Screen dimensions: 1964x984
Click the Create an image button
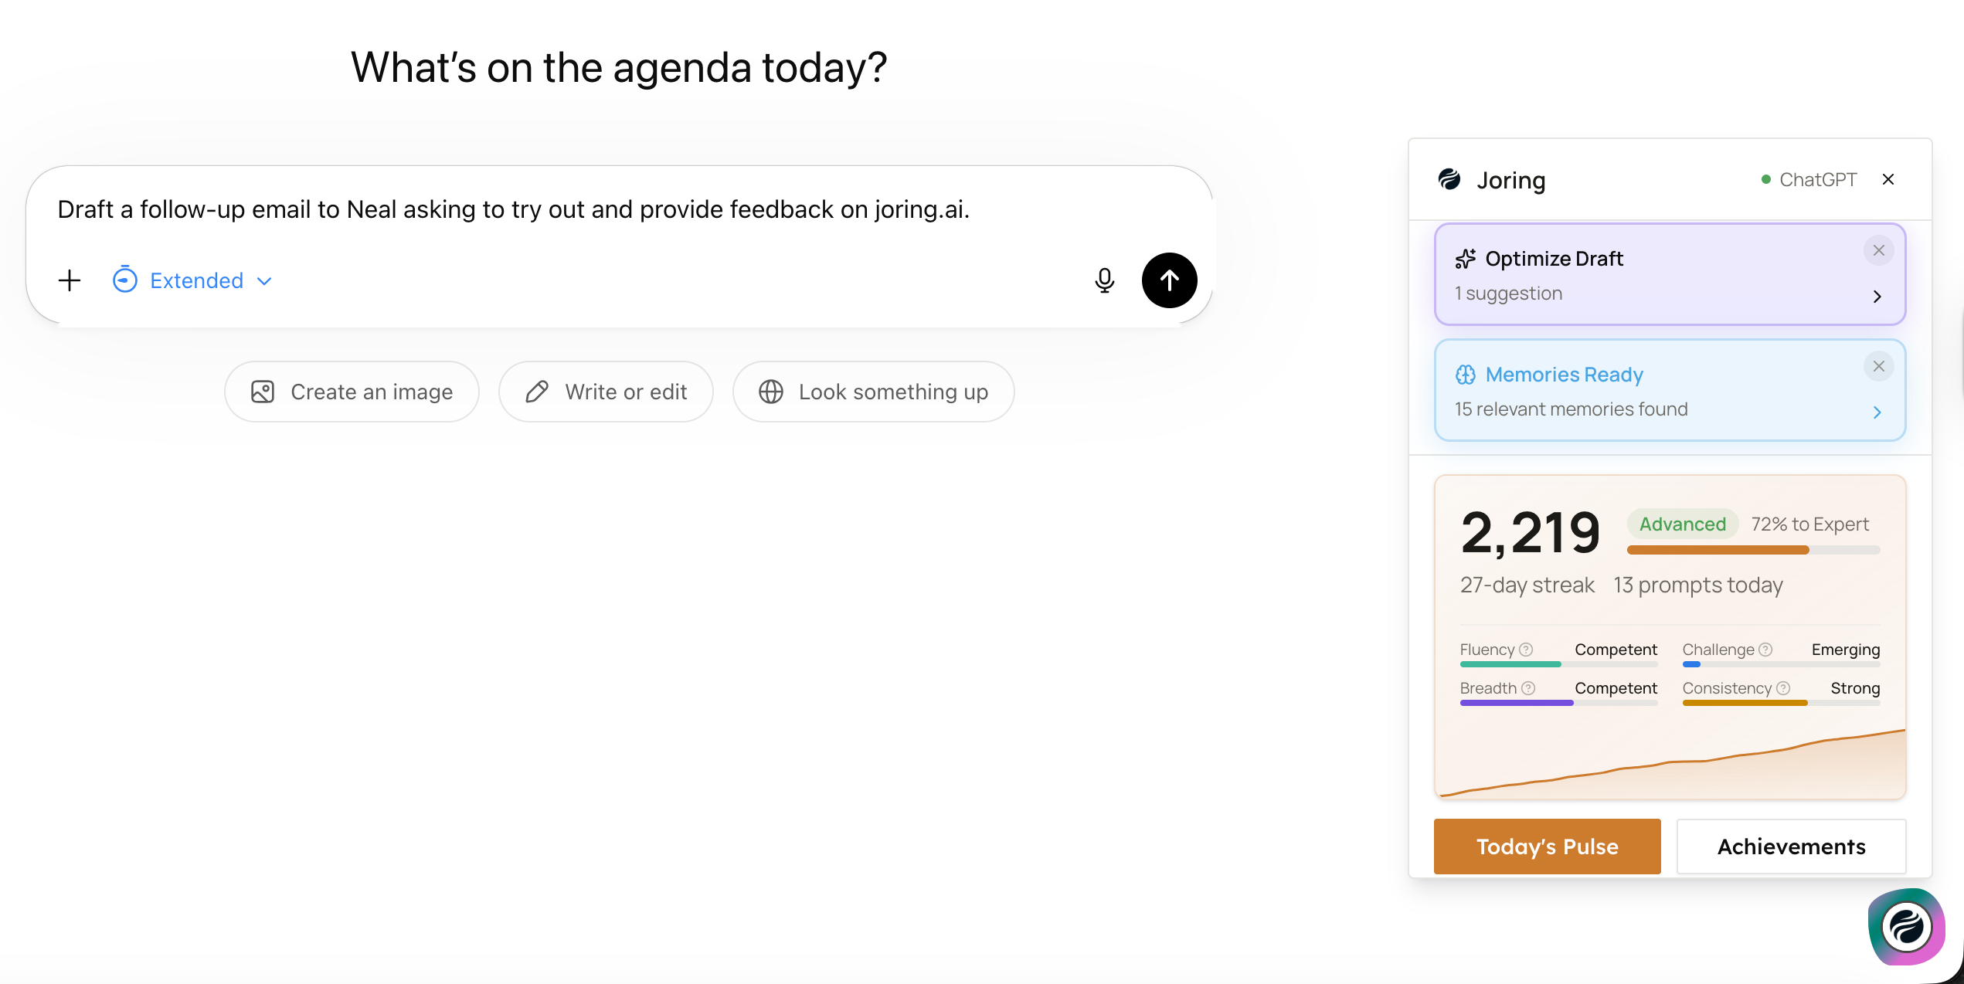[352, 392]
